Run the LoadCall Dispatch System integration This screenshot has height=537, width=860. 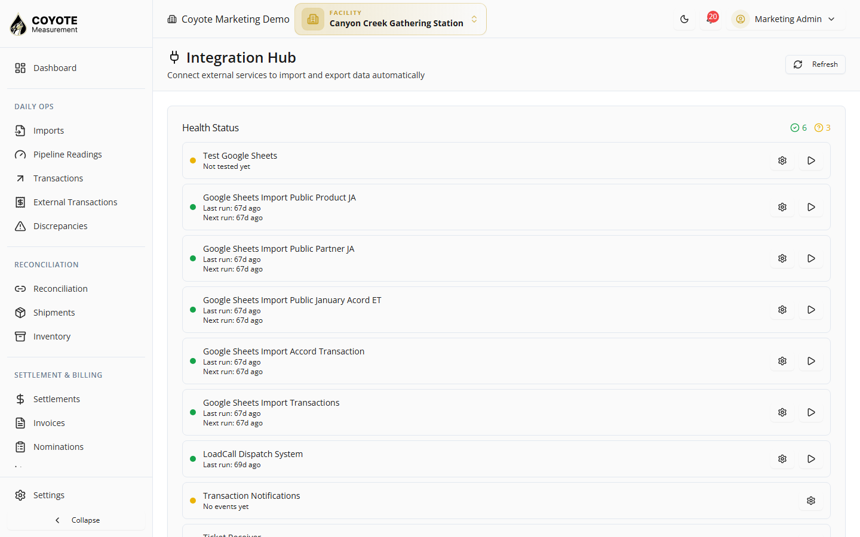pyautogui.click(x=811, y=459)
